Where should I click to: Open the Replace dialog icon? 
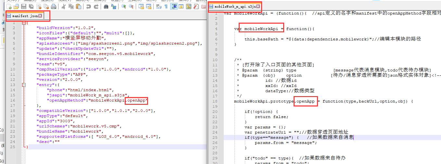point(114,6)
